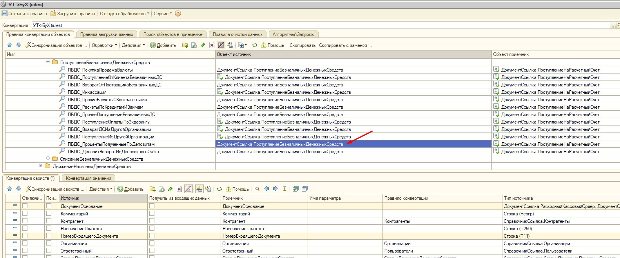Click the check all icon in properties toolbar

point(295,189)
